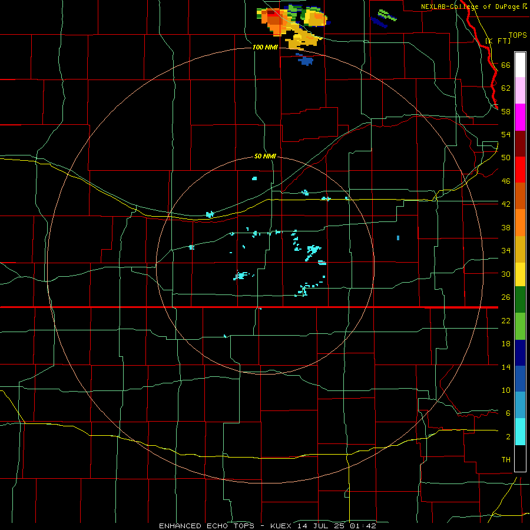Click the black TH threshold swatch
Viewport: 530px width, 530px height.
520,458
